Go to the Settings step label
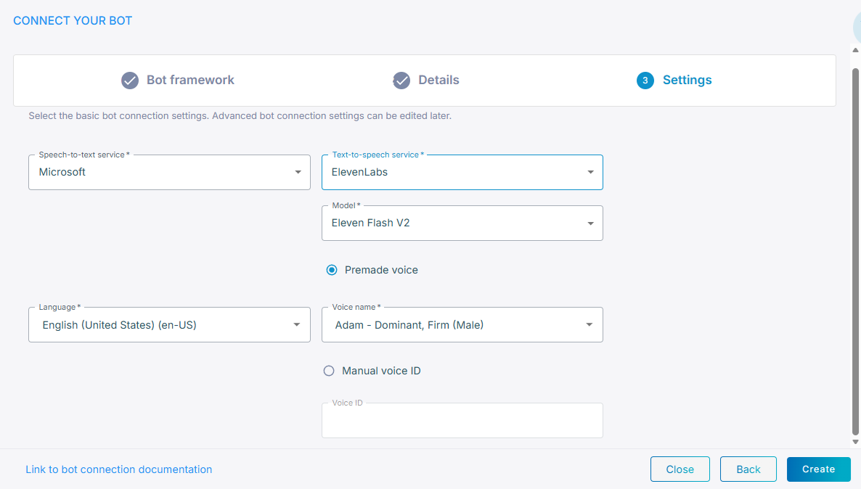Screen dimensions: 861x489 687,81
